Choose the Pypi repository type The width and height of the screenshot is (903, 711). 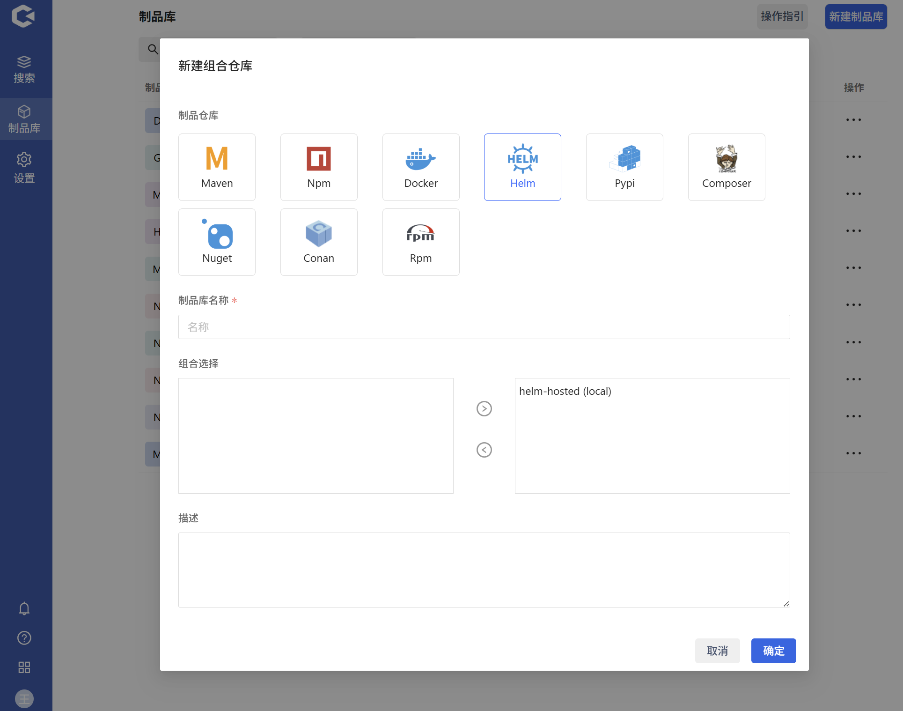pyautogui.click(x=624, y=167)
